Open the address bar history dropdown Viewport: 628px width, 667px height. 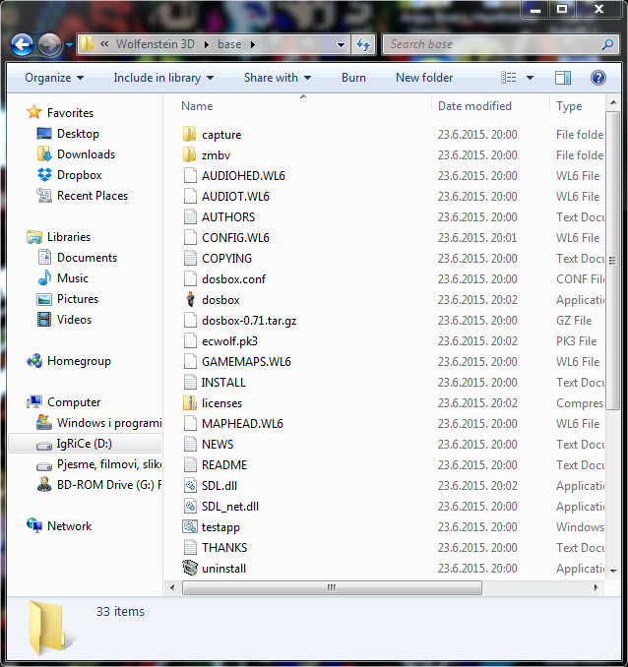click(x=341, y=44)
